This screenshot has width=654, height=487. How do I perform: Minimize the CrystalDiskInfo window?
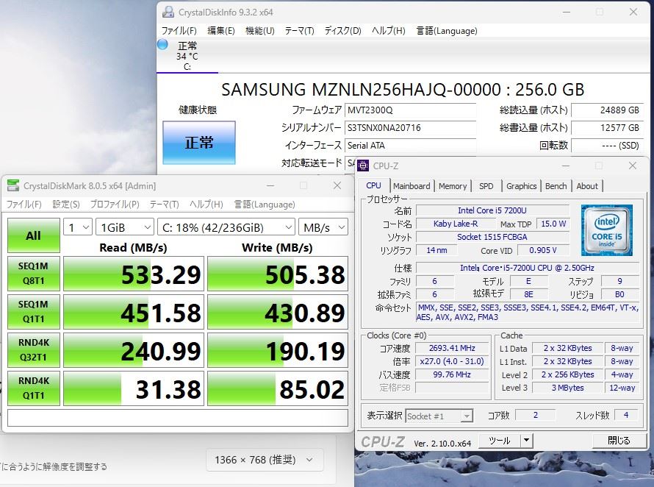click(567, 12)
